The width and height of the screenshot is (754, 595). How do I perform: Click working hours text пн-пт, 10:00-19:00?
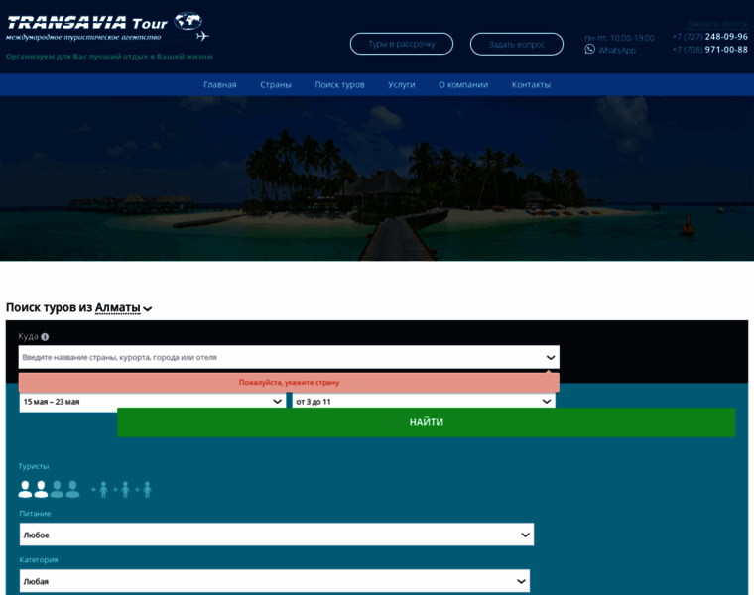point(619,38)
